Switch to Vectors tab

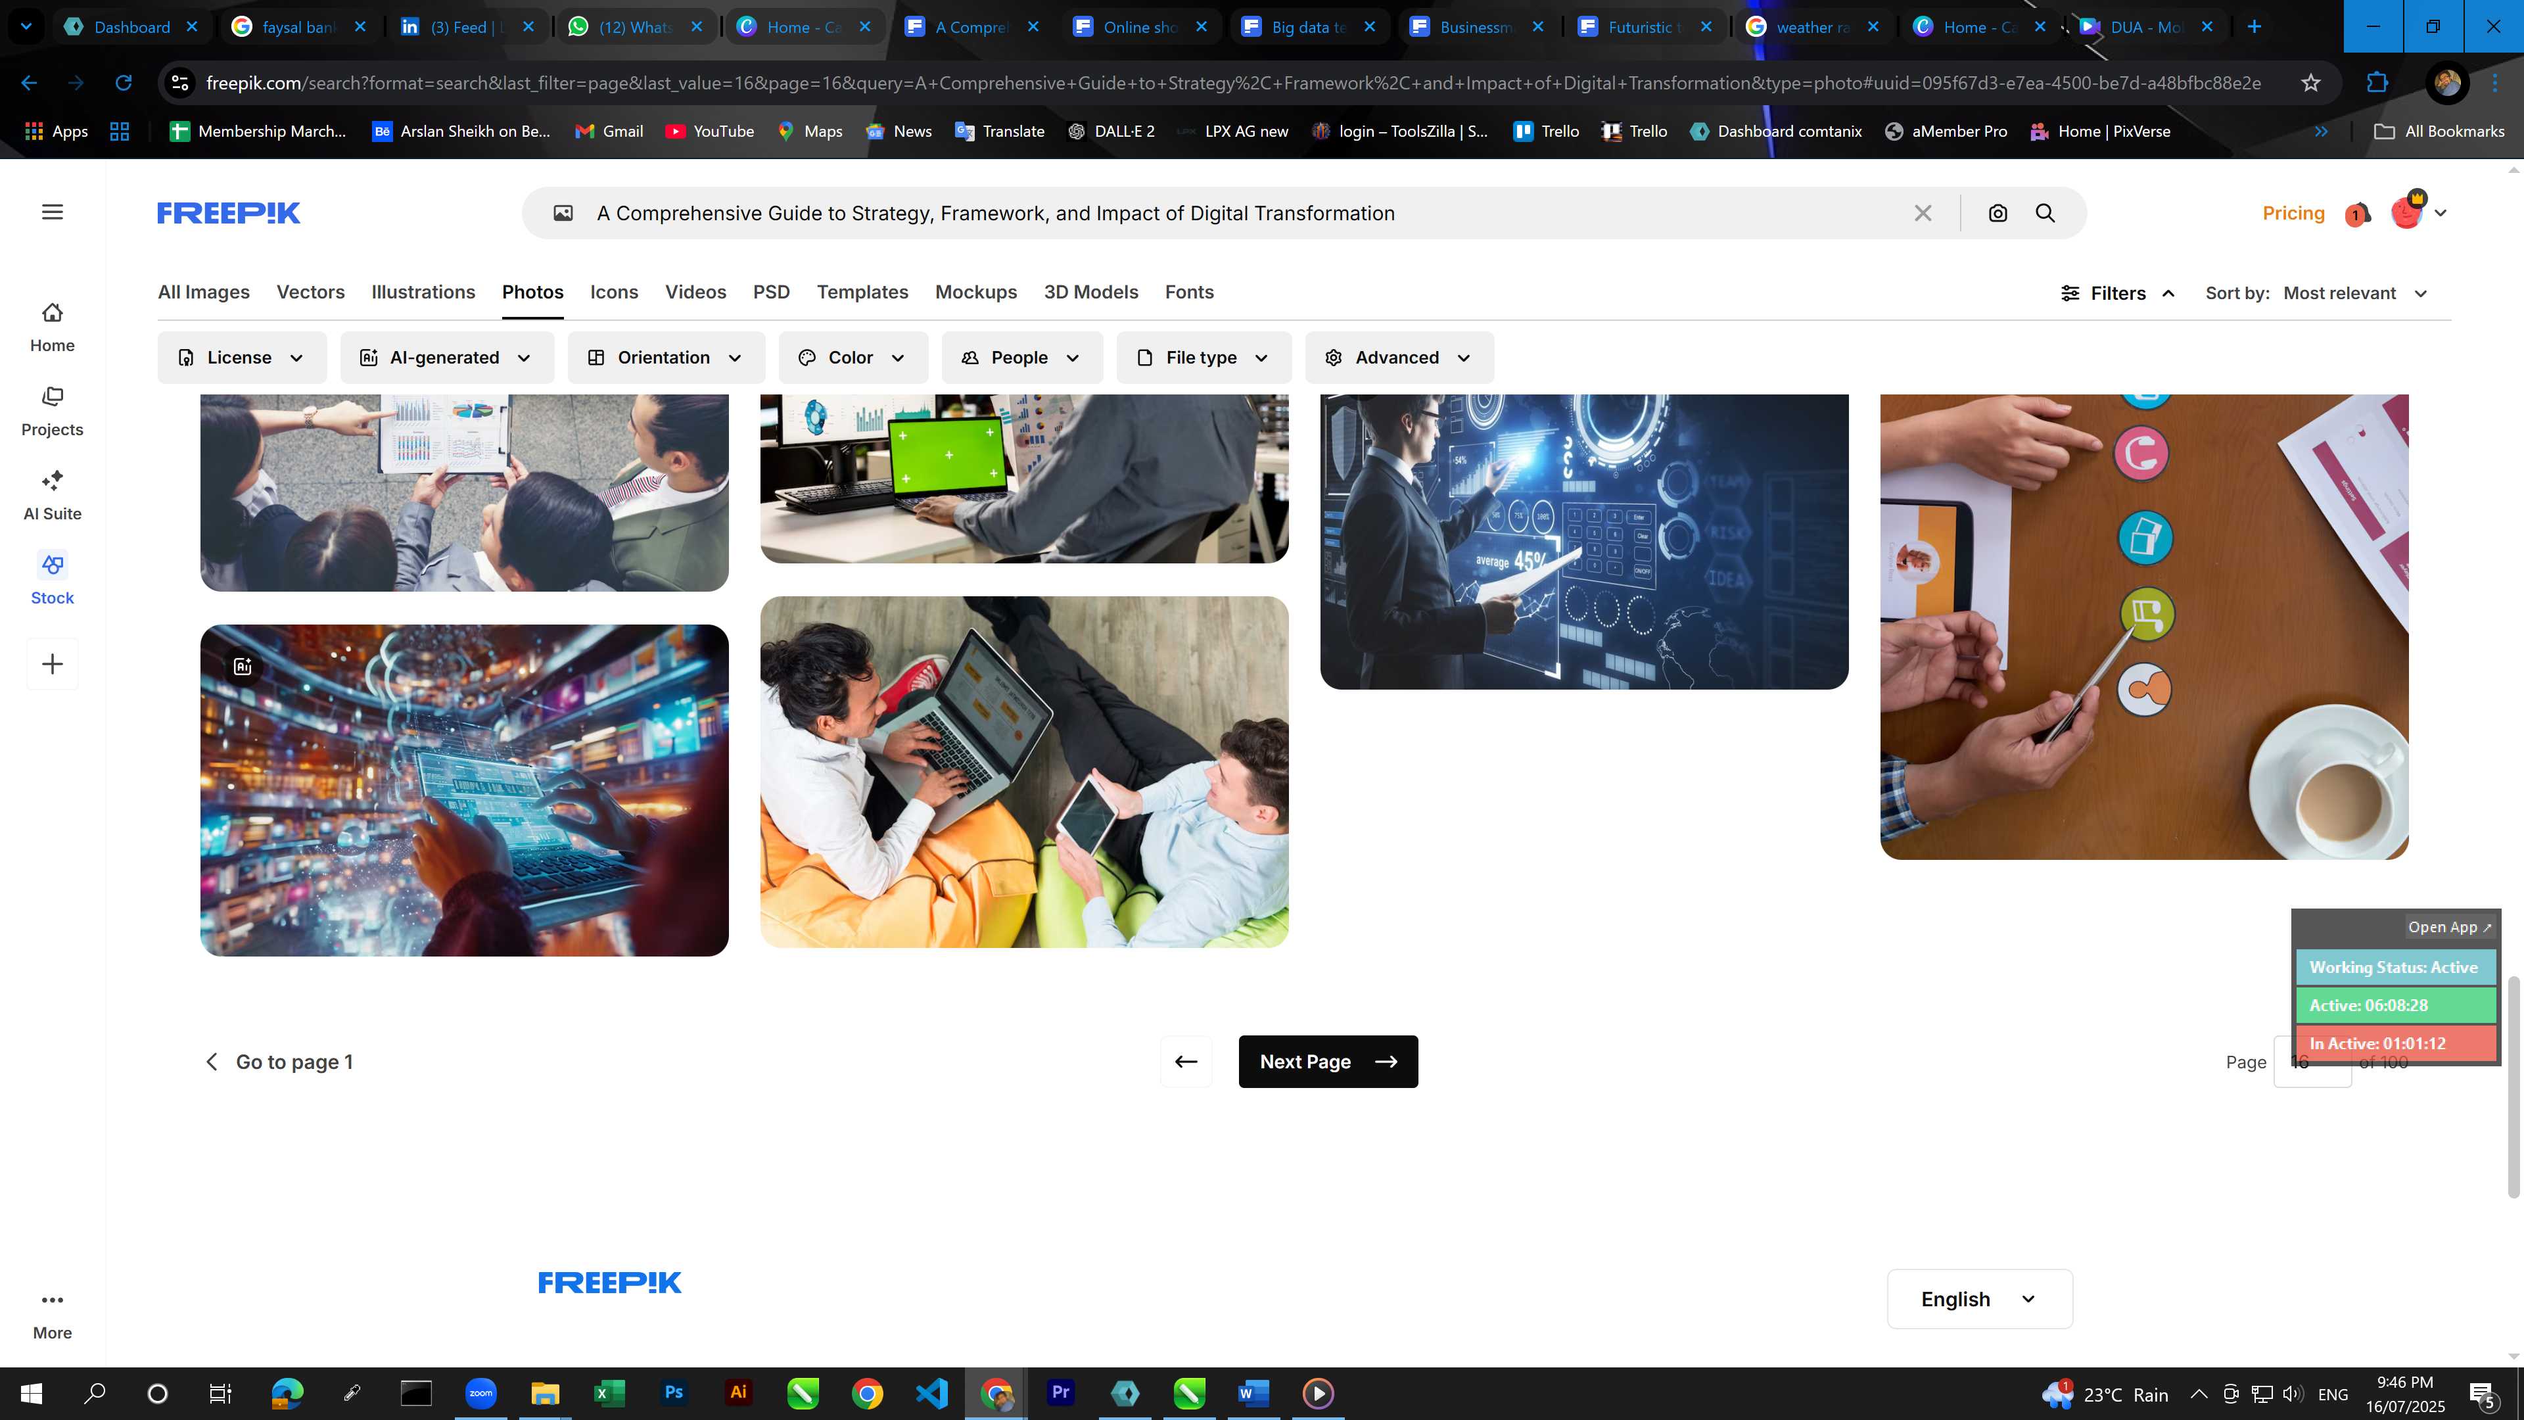(x=311, y=292)
